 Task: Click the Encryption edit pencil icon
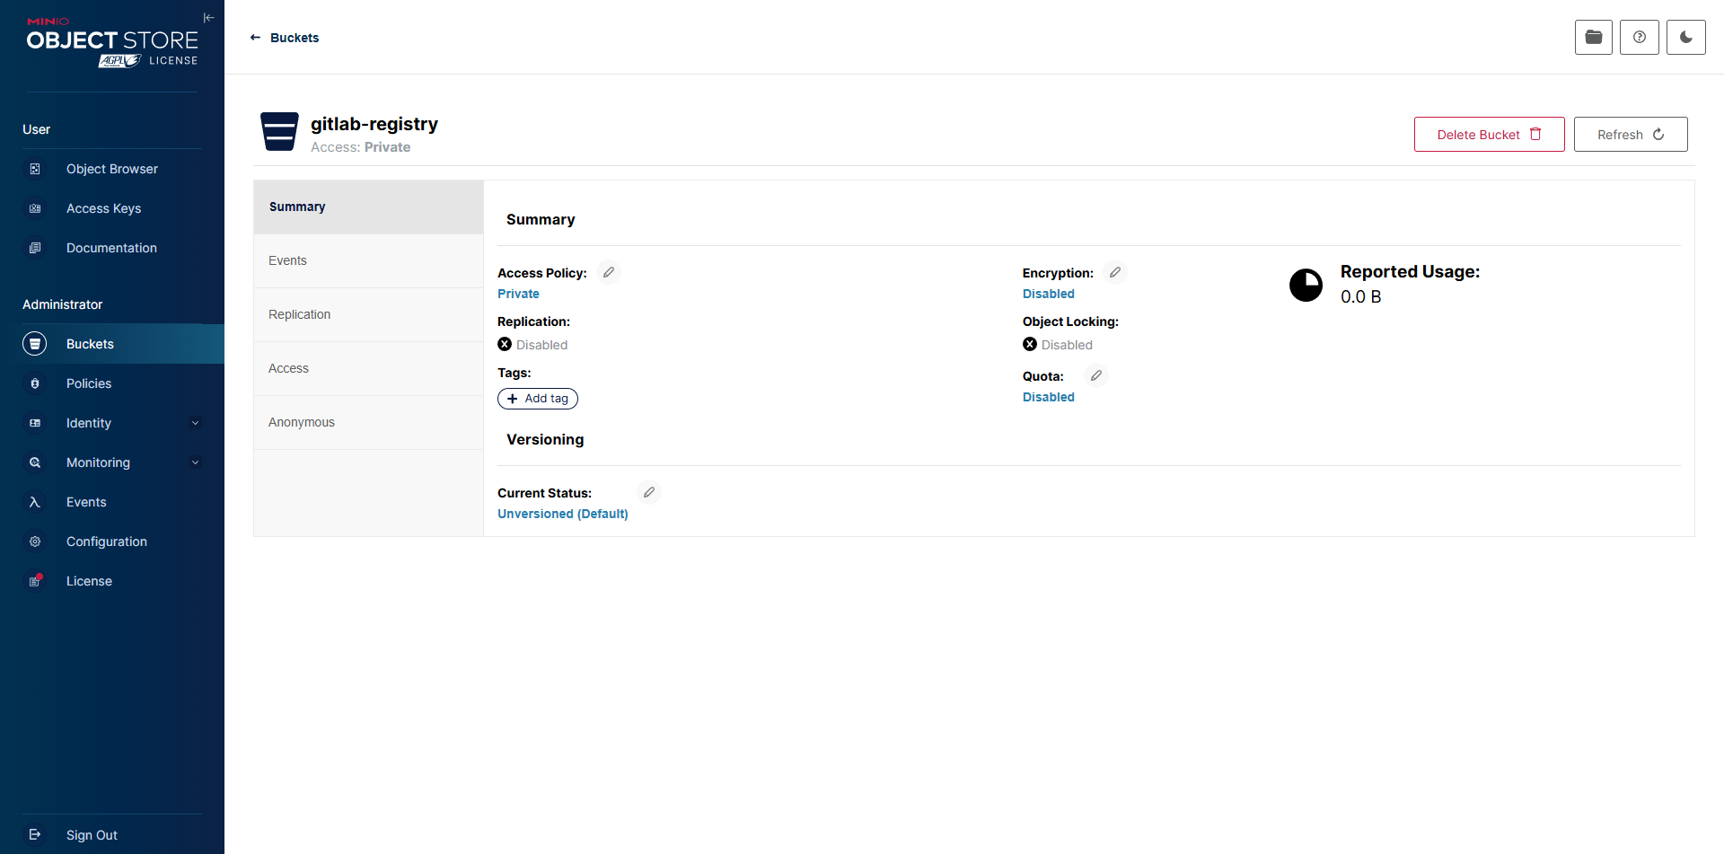click(x=1114, y=272)
